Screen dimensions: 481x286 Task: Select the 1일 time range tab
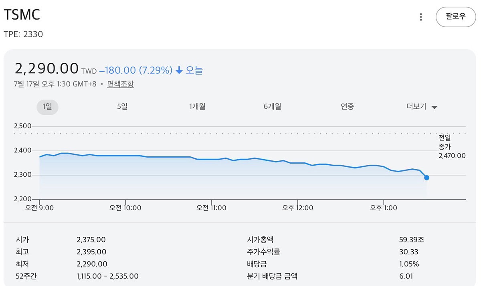click(48, 107)
